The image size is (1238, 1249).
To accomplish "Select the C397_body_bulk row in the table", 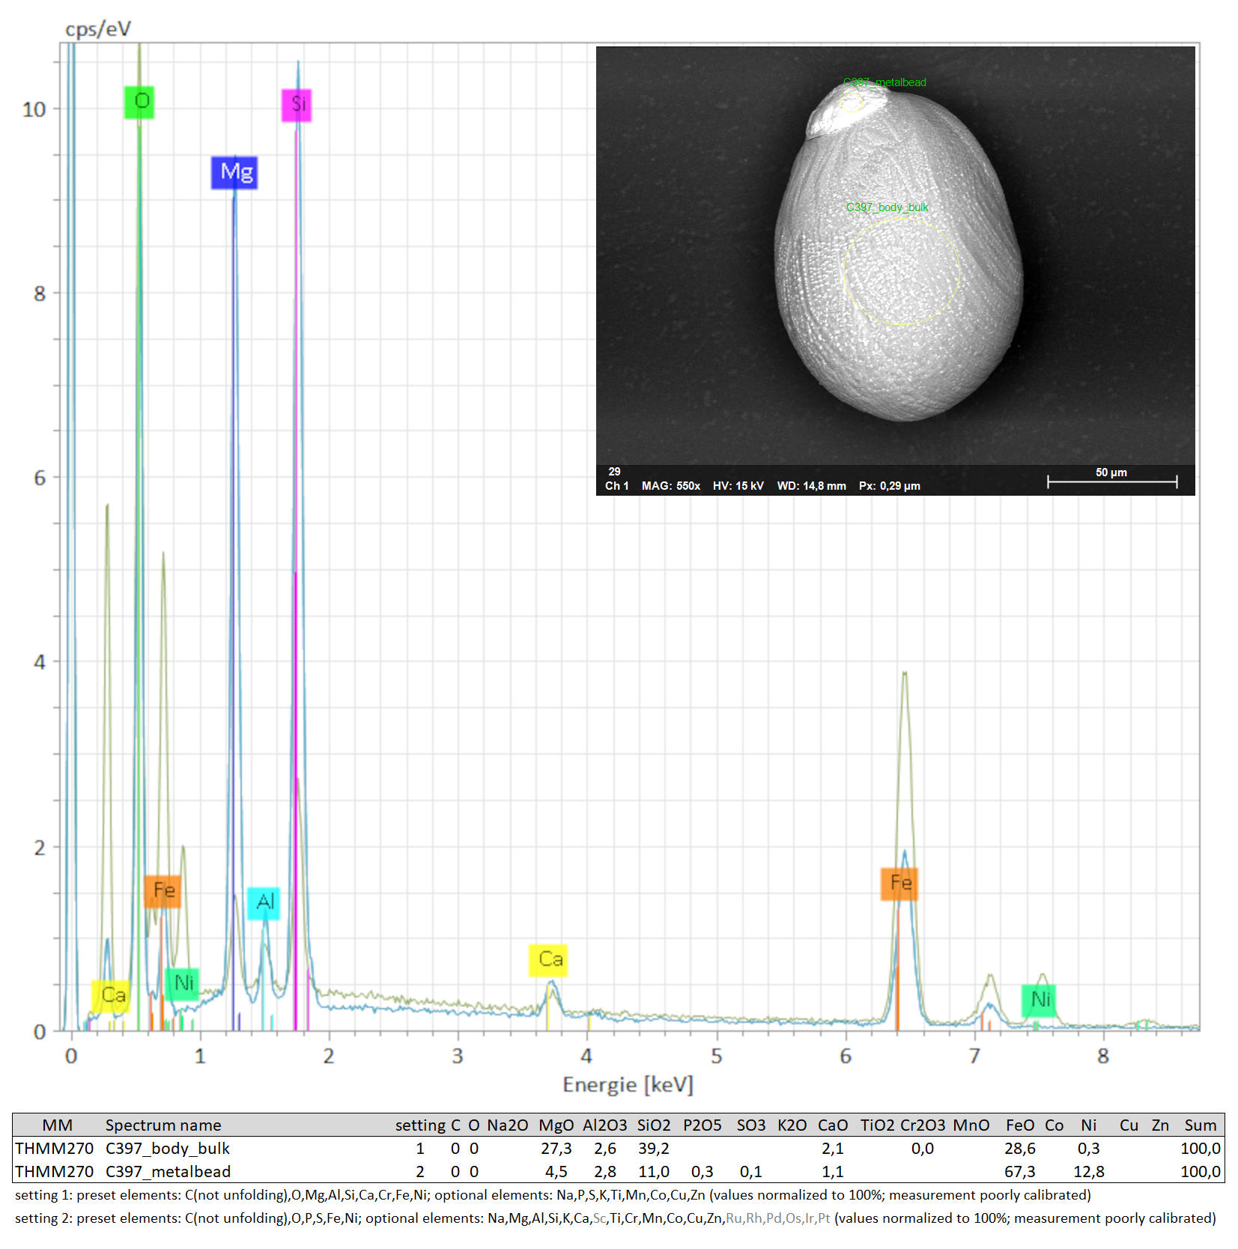I will coord(167,1149).
